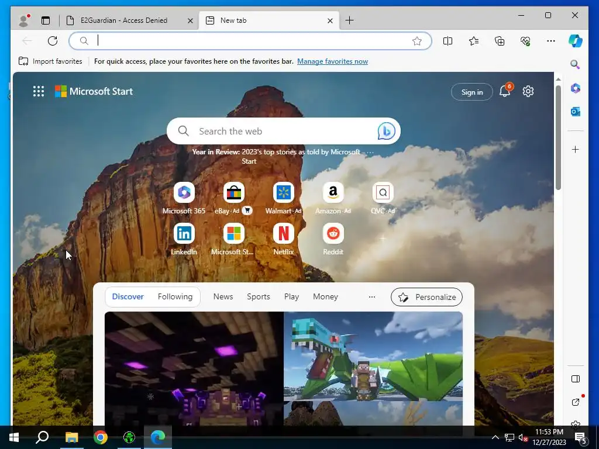Select the Discover feed tab
This screenshot has height=449, width=599.
pyautogui.click(x=128, y=296)
